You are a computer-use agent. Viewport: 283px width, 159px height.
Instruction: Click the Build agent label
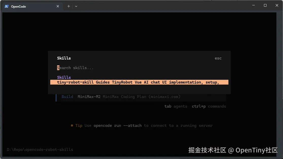(x=67, y=97)
